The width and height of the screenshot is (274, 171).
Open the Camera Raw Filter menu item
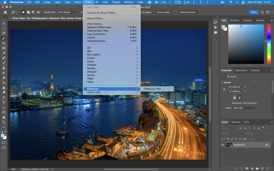tap(112, 31)
